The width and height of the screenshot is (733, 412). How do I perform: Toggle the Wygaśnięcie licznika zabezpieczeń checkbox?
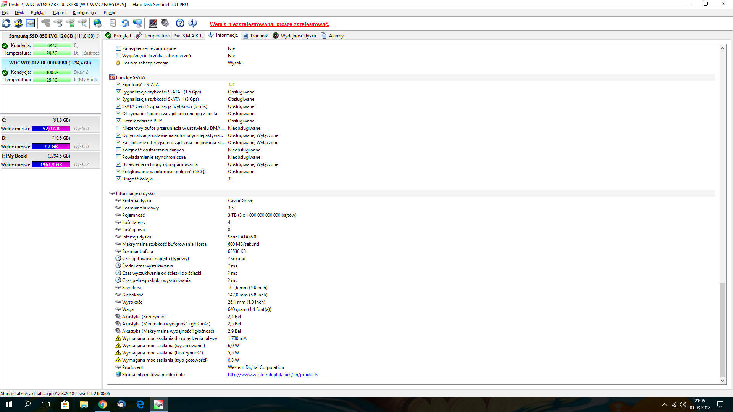118,56
